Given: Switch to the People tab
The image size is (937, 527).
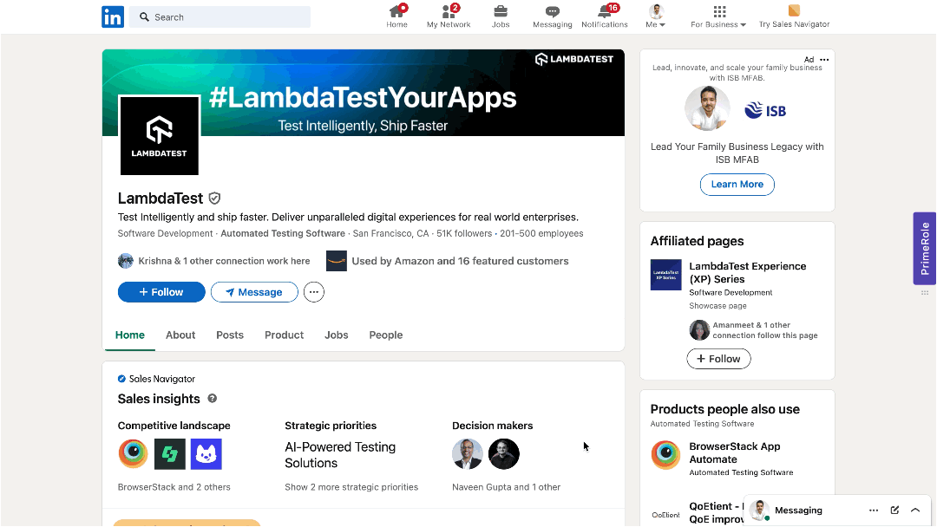Looking at the screenshot, I should coord(385,335).
